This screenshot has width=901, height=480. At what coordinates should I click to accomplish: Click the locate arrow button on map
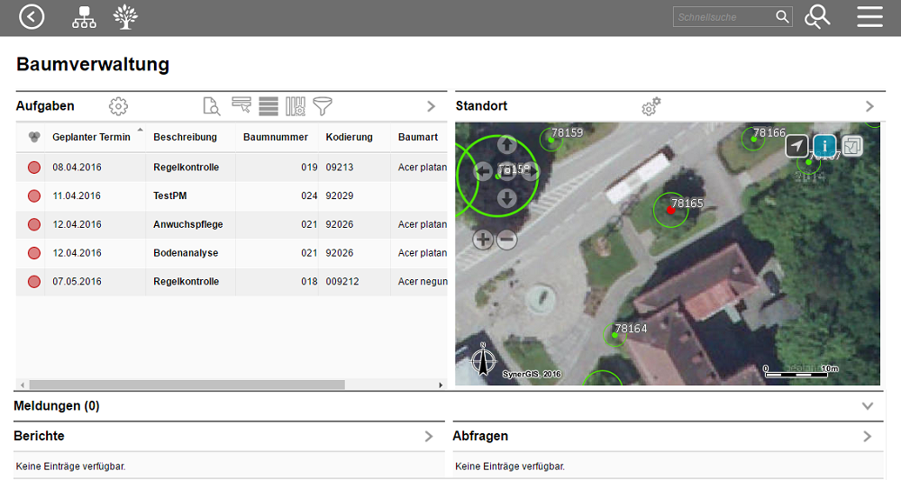(796, 146)
